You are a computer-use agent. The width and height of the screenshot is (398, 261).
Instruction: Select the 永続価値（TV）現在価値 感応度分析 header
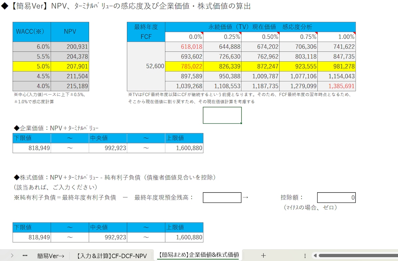(x=260, y=27)
